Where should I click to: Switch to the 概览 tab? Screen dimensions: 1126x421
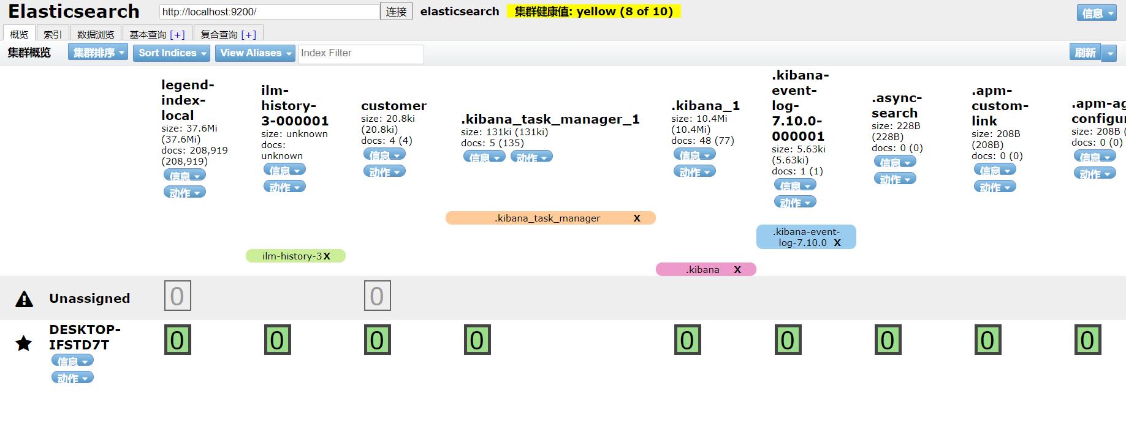(19, 34)
